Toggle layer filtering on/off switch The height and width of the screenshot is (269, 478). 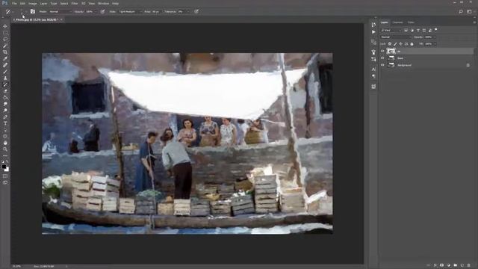coord(436,30)
